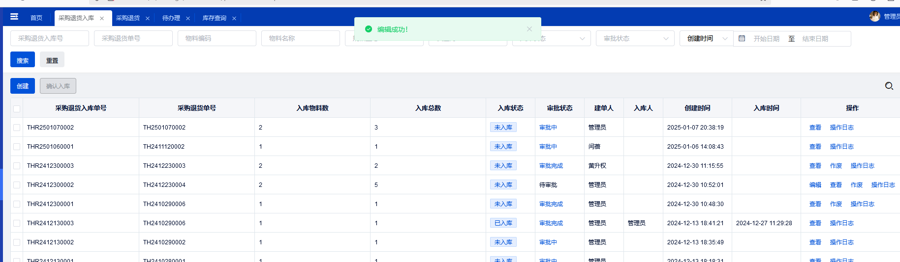Click the hamburger menu icon

[14, 17]
